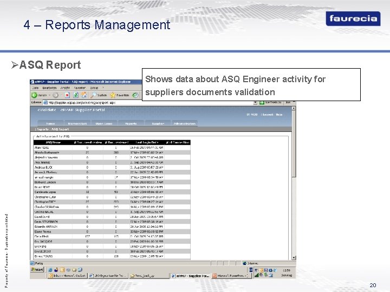Click the page scrollbar up arrow
This screenshot has width=390, height=292.
294,108
